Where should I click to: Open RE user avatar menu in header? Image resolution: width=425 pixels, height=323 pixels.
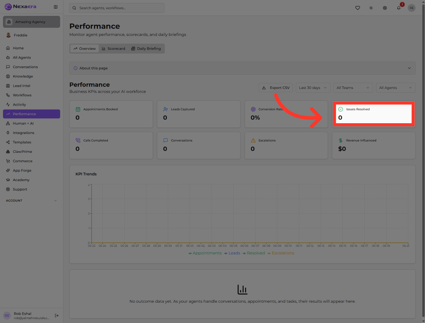click(x=412, y=8)
